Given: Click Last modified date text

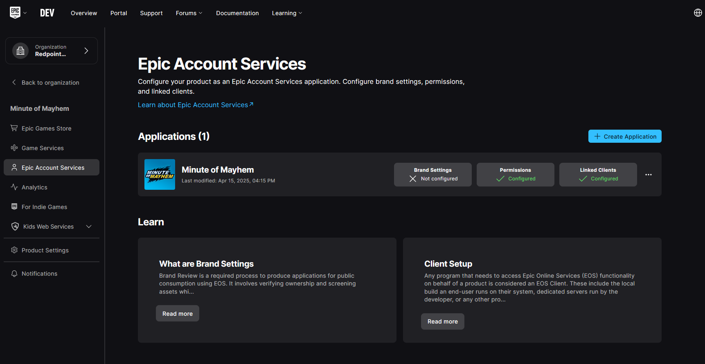Looking at the screenshot, I should tap(228, 181).
